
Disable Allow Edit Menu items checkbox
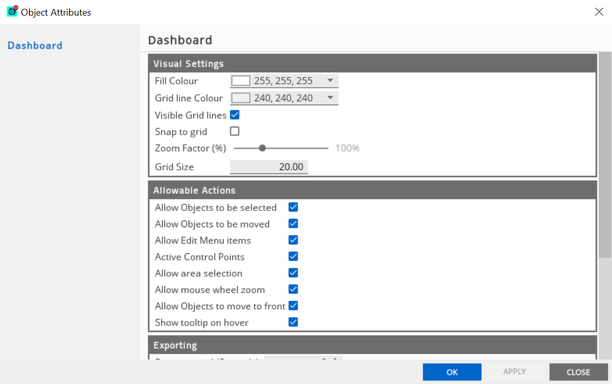tap(293, 240)
